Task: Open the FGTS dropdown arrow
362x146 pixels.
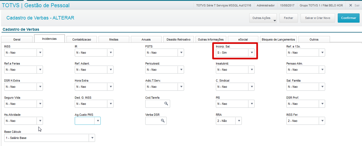Action: click(x=181, y=53)
